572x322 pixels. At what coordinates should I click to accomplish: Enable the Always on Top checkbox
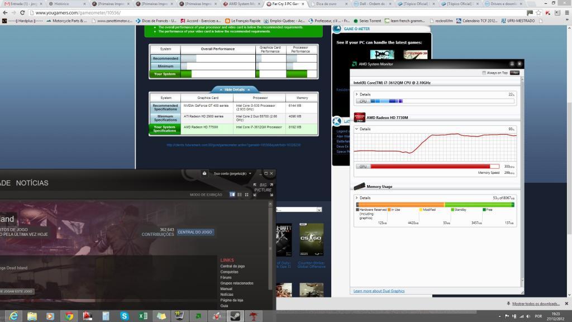(x=484, y=73)
